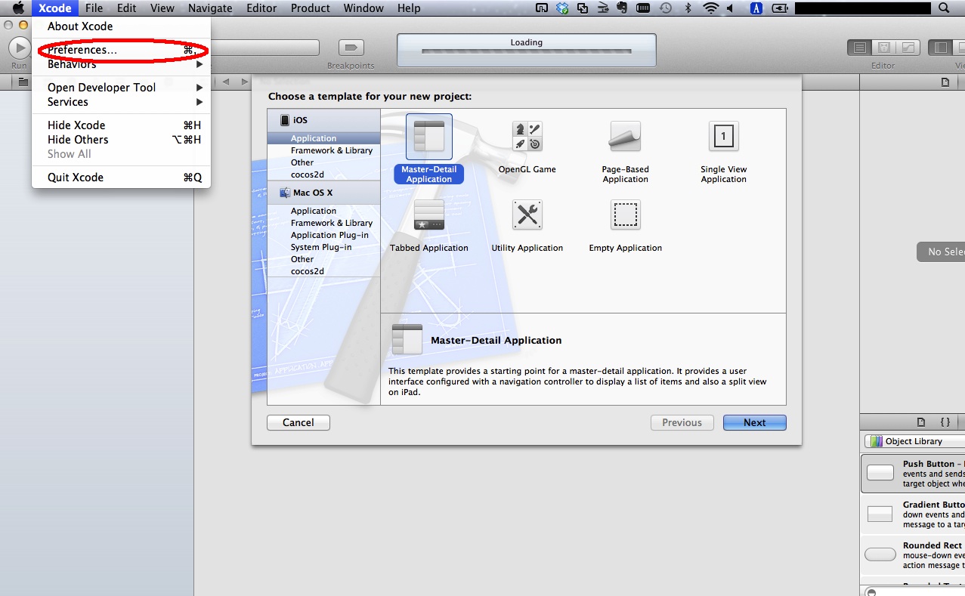Toggle the Standard editor view button

859,48
